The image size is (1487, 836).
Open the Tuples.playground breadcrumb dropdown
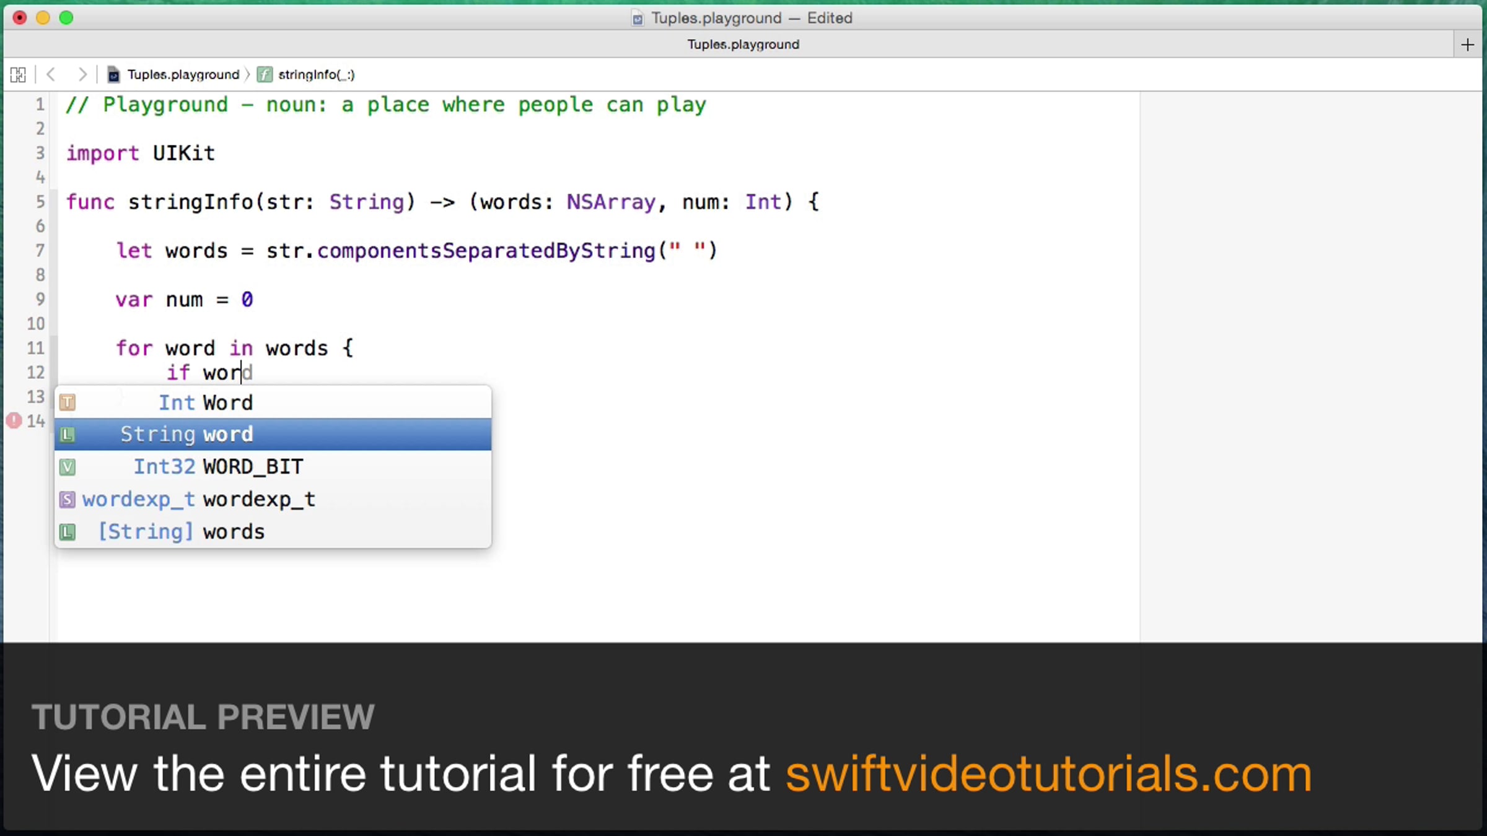[x=183, y=75]
